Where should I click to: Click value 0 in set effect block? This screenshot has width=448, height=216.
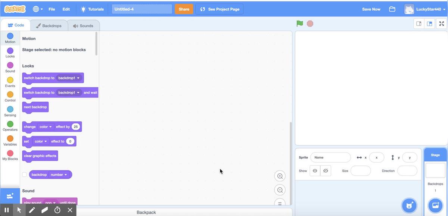point(70,142)
